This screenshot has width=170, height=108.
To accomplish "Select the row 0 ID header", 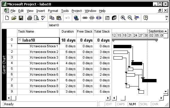I will 12,40.
